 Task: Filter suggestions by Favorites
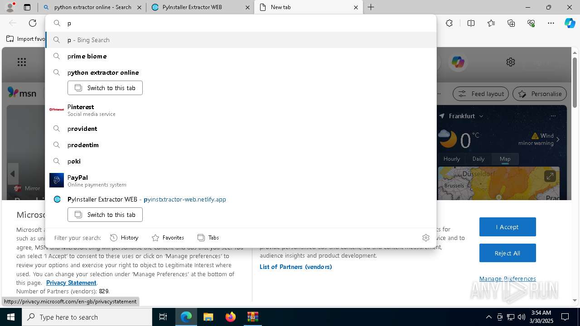[168, 238]
